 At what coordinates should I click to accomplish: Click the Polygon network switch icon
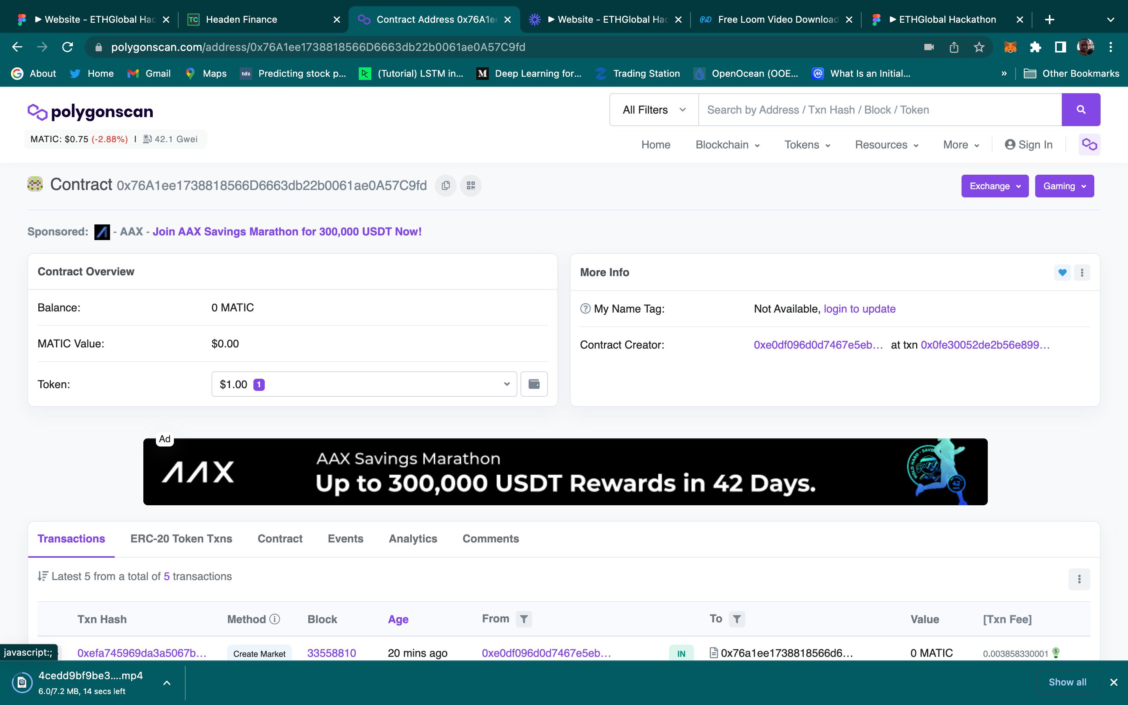tap(1089, 145)
